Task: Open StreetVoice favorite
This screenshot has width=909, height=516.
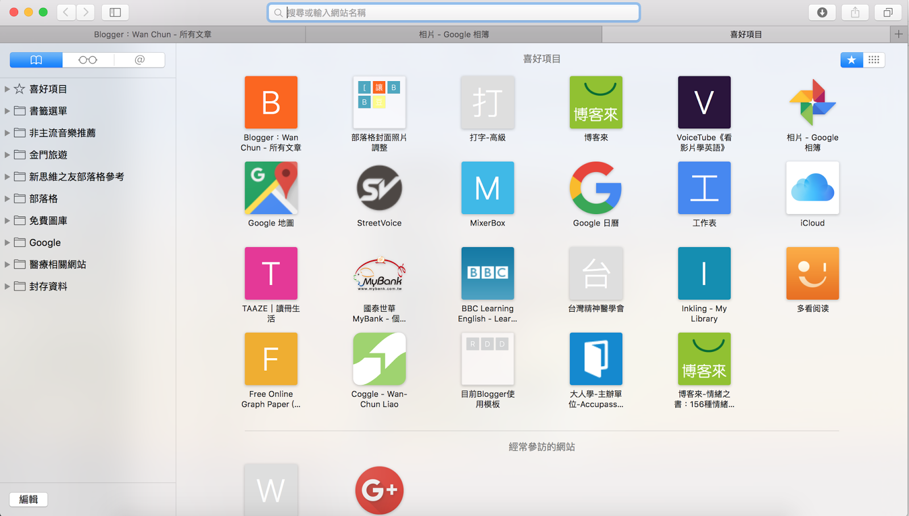Action: [379, 188]
